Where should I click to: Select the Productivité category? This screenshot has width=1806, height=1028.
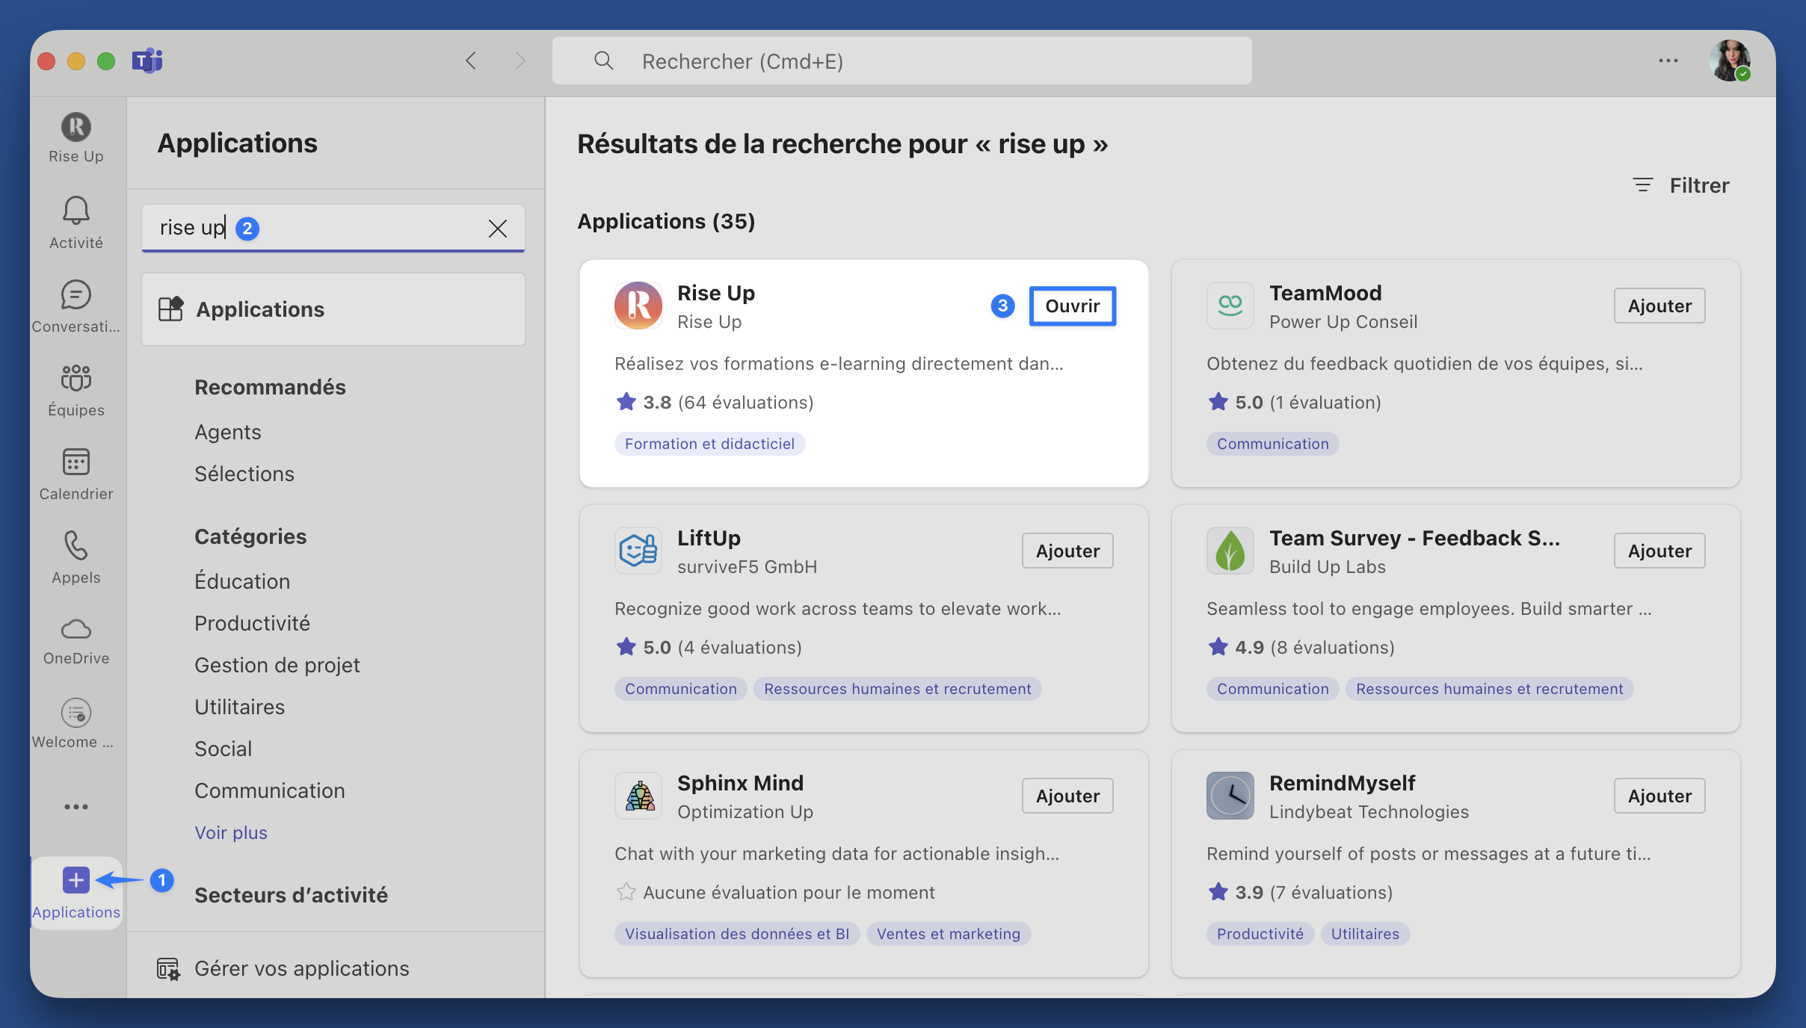(252, 623)
